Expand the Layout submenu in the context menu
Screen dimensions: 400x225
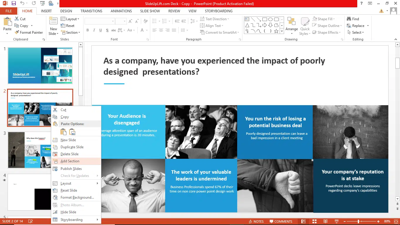click(x=66, y=183)
